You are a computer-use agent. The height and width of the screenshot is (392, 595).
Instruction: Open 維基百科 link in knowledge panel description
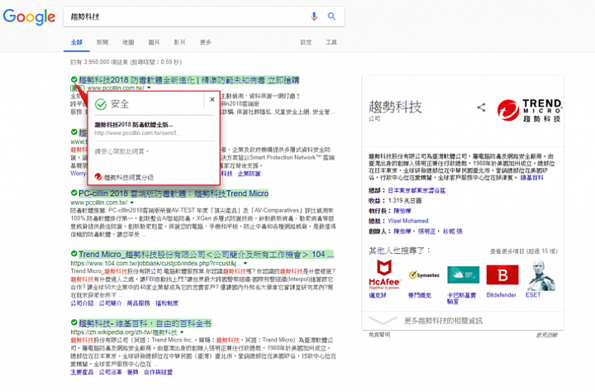coord(531,177)
